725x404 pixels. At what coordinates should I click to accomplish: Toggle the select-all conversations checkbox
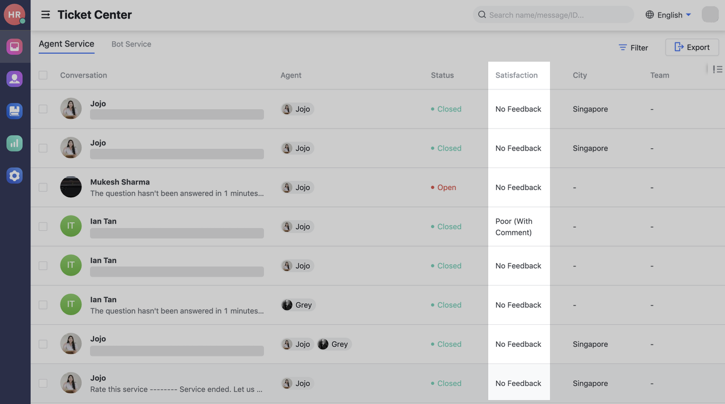click(42, 75)
